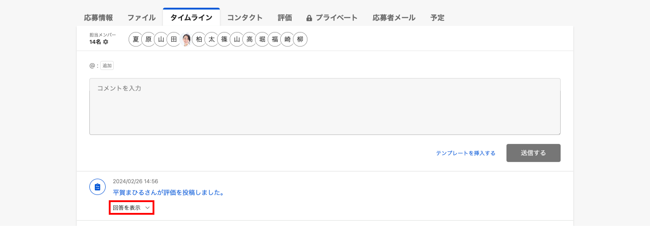Open the assigned members settings gear

(106, 42)
